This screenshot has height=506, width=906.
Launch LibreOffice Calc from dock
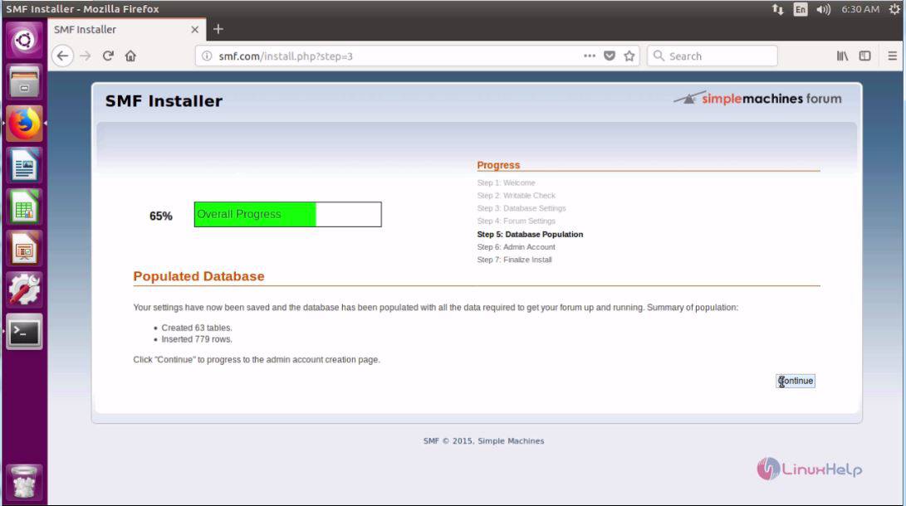24,207
